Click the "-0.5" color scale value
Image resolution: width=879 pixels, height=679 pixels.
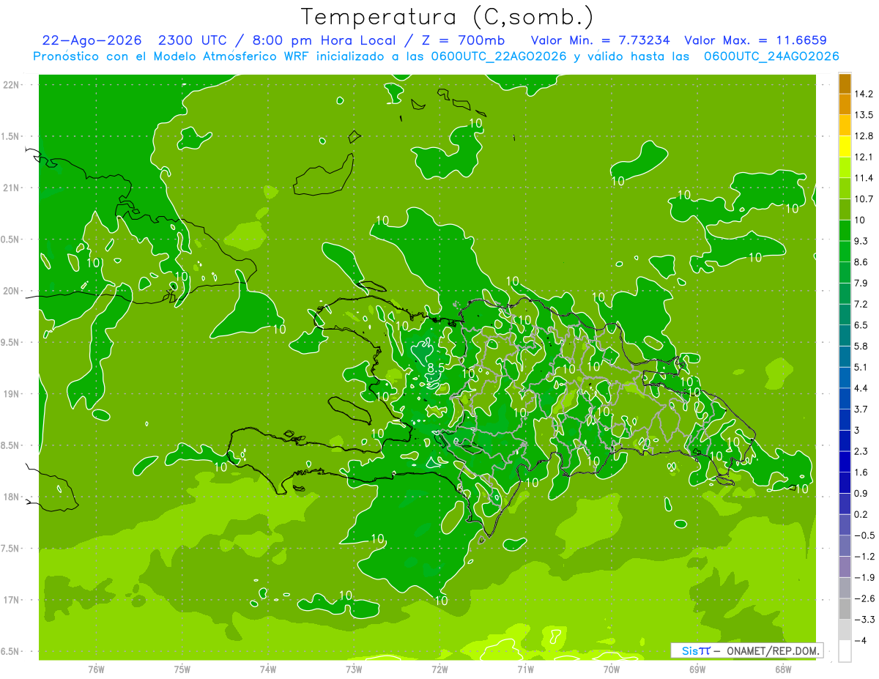pos(864,535)
